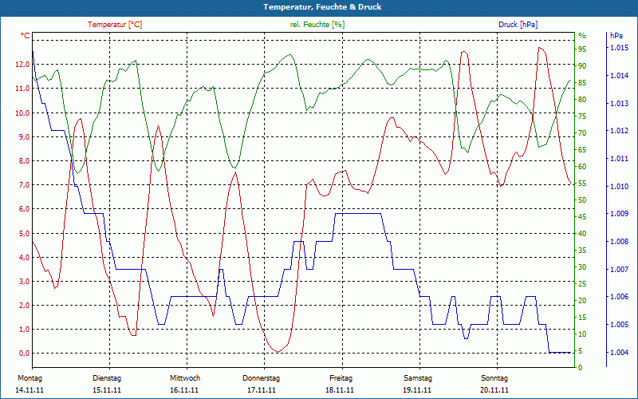Click the pressure axis value '1.009'
638x399 pixels.
[x=619, y=214]
